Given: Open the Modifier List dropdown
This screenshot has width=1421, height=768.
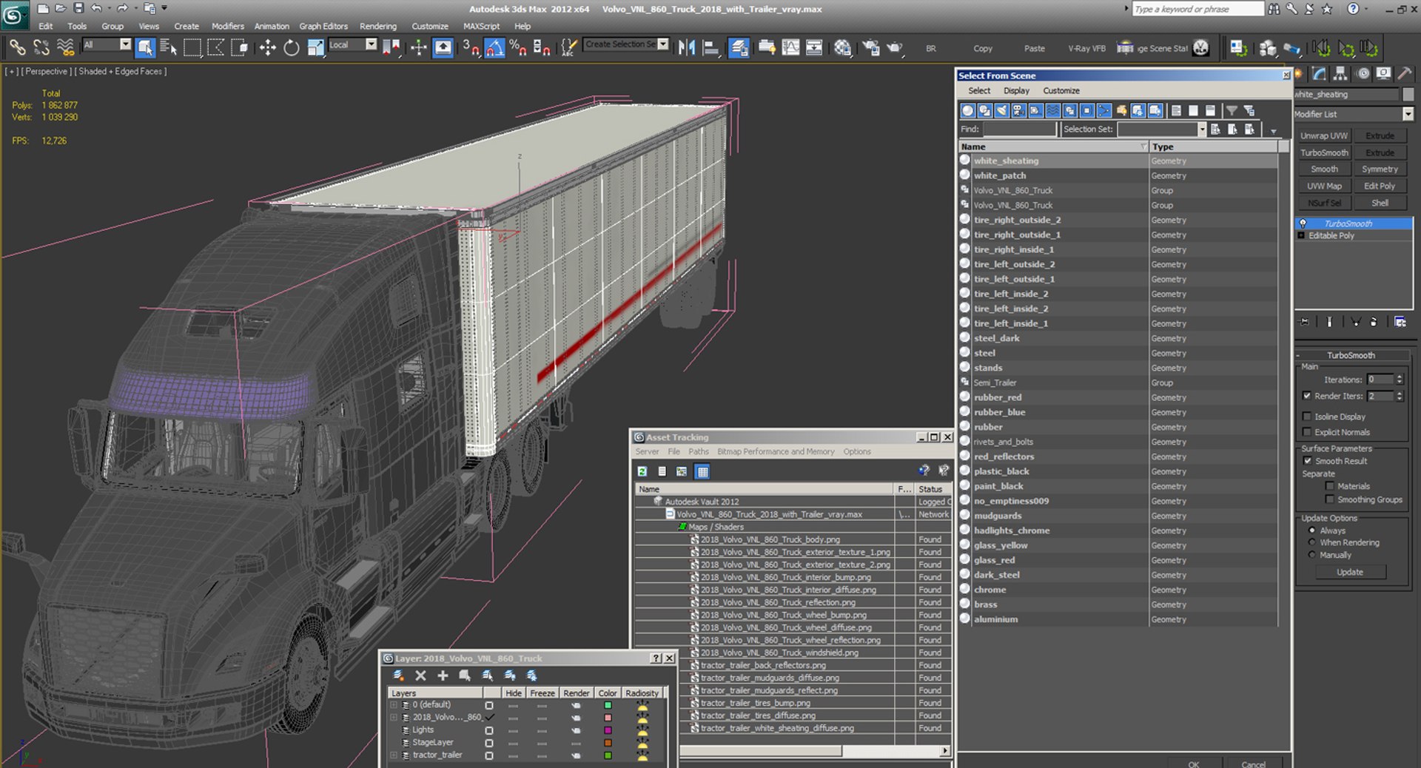Looking at the screenshot, I should (1408, 114).
